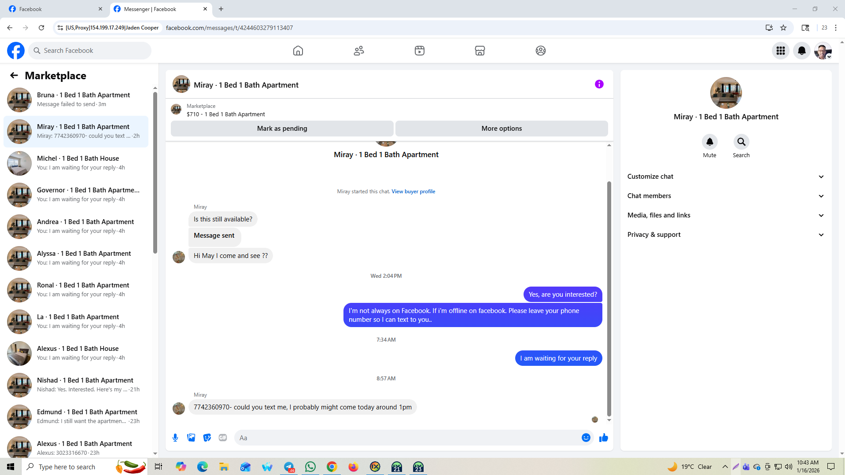
Task: Open Facebook notifications bell
Action: coord(802,51)
